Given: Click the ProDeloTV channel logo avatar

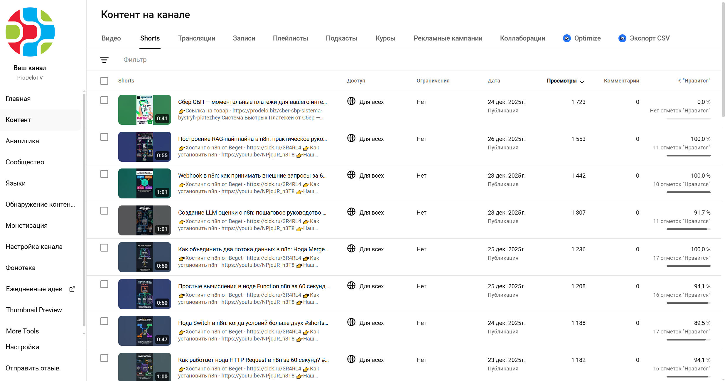Looking at the screenshot, I should tap(30, 32).
